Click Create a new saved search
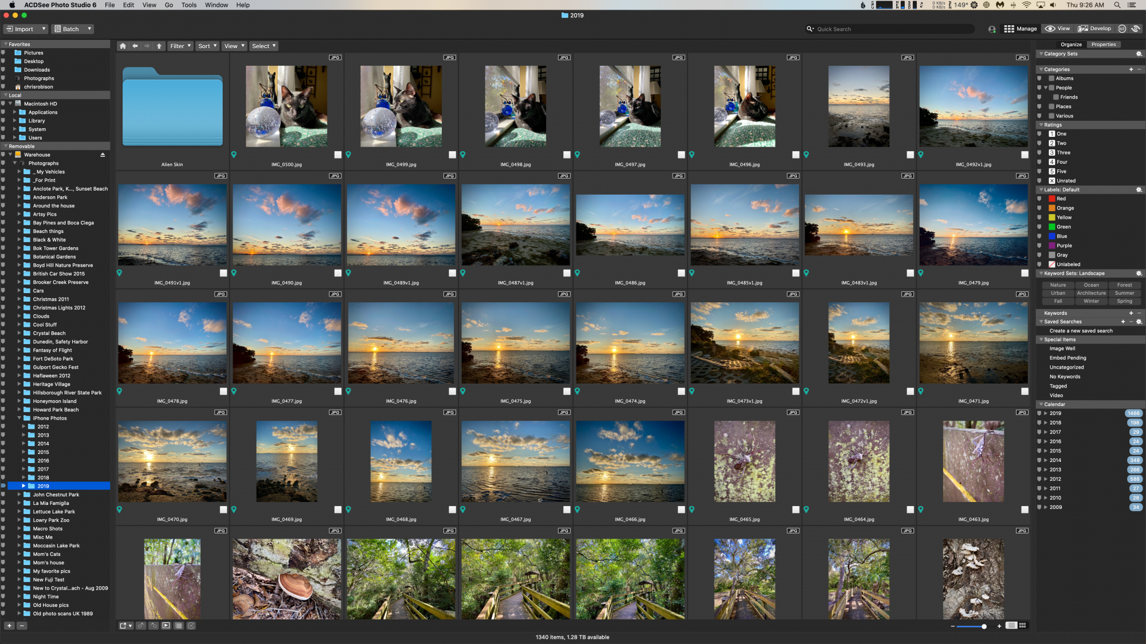 [x=1081, y=331]
